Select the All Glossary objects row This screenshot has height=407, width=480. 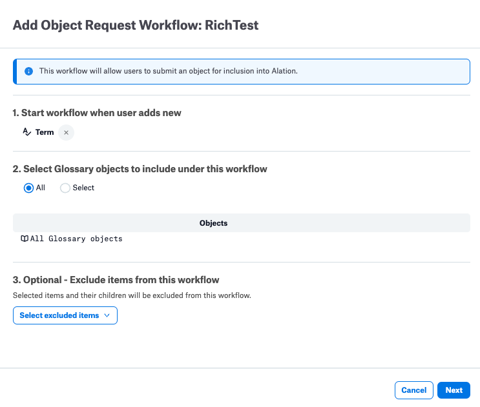coord(242,239)
